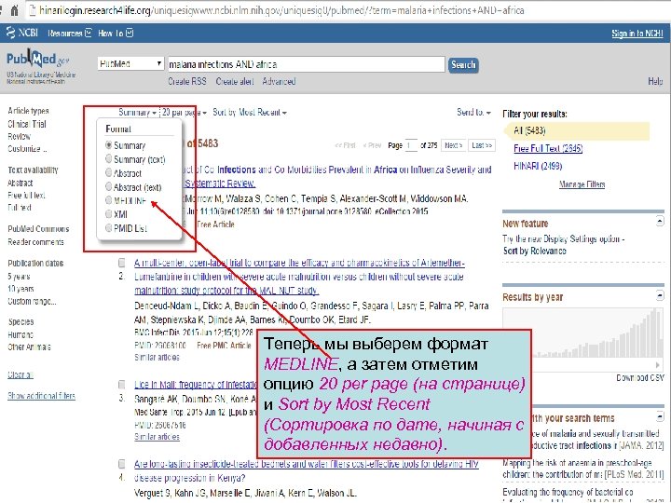
Task: Click the Download CSV link
Action: (639, 377)
